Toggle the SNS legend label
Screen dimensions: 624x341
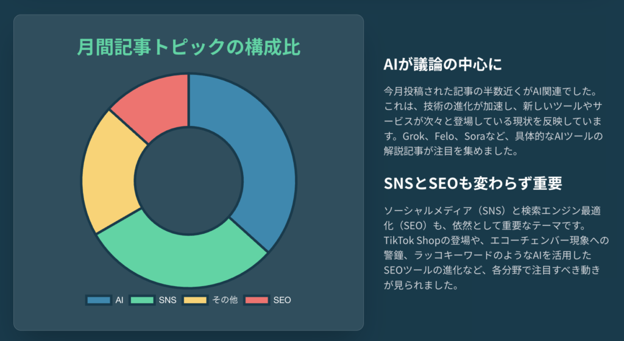(168, 300)
